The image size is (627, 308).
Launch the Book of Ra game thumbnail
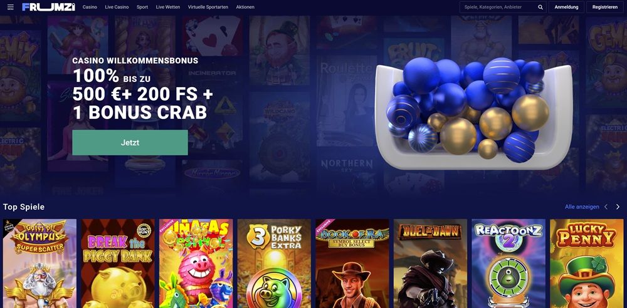point(352,264)
